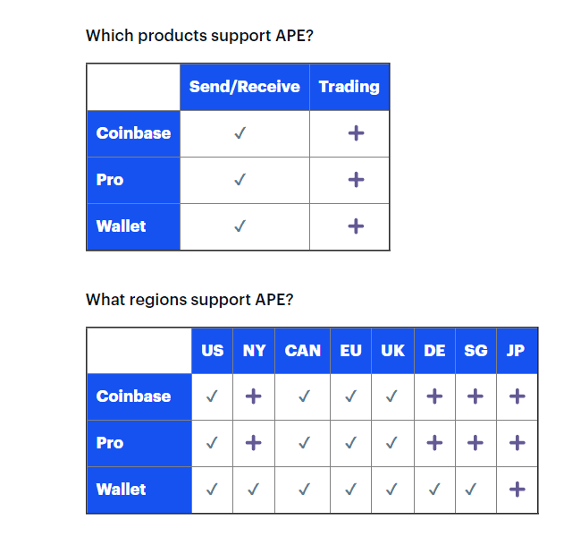The height and width of the screenshot is (554, 572).
Task: Click the Wallet NY checkmark icon
Action: tap(254, 490)
